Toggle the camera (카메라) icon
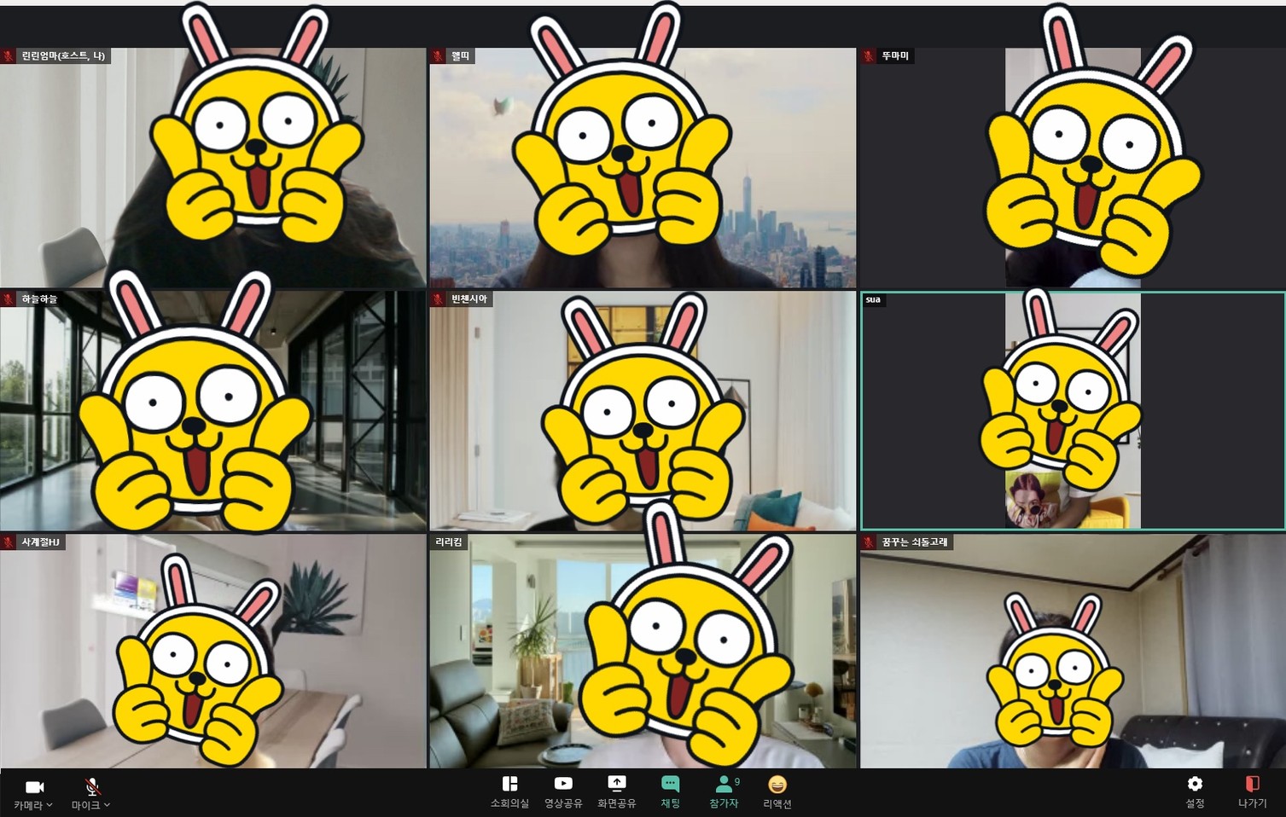Screen dimensions: 1286x817 pos(34,786)
